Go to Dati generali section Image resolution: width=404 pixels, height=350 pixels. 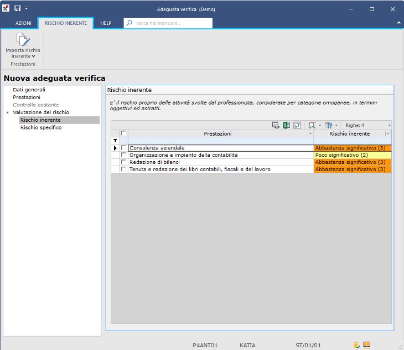tap(29, 89)
